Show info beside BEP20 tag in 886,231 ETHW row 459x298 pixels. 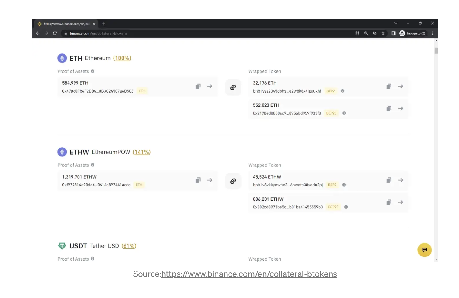[346, 207]
